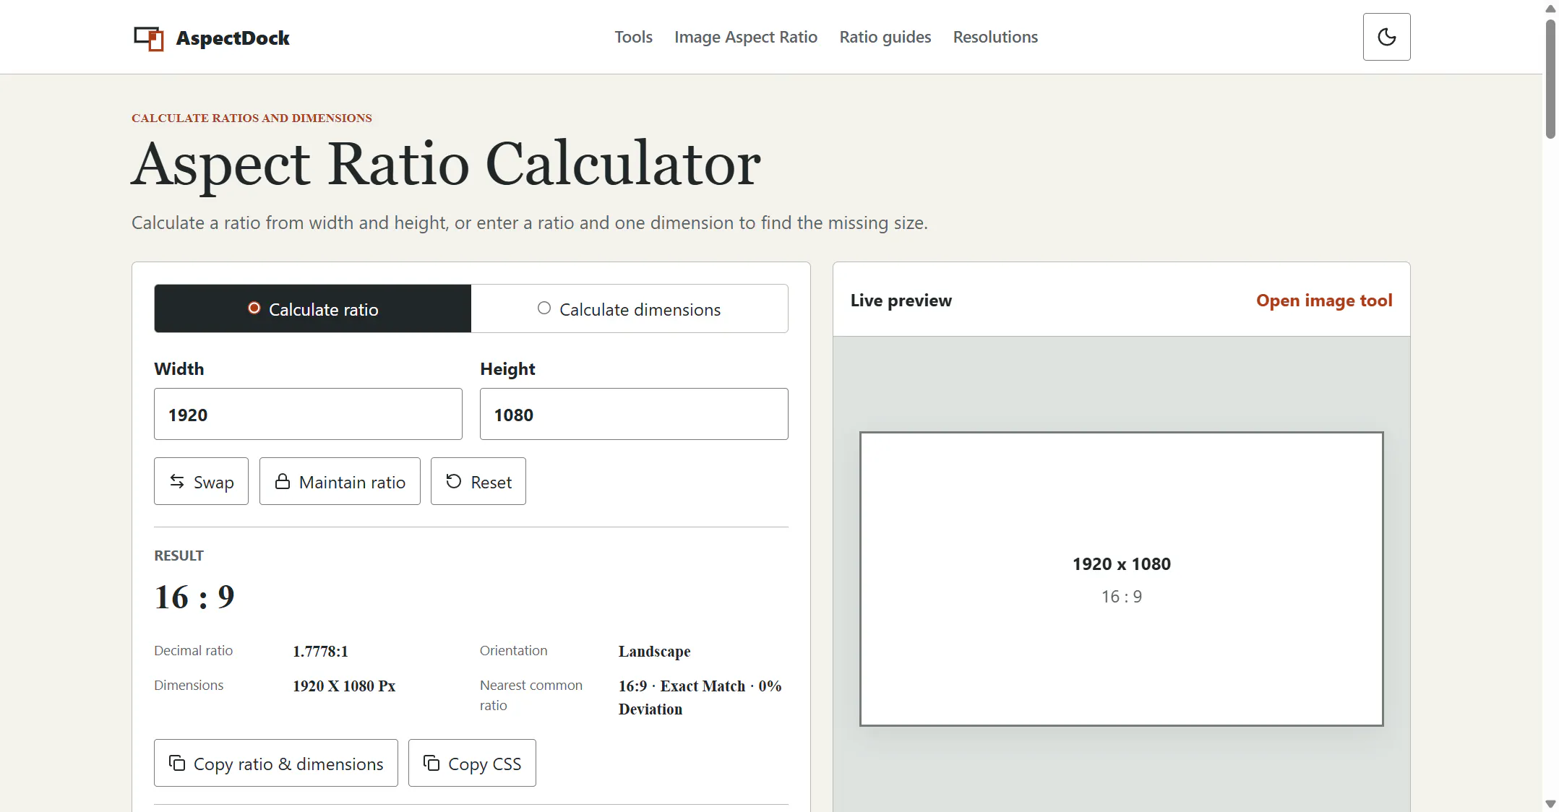Click the Maintain ratio button
Screen dimensions: 1559x812
[340, 481]
